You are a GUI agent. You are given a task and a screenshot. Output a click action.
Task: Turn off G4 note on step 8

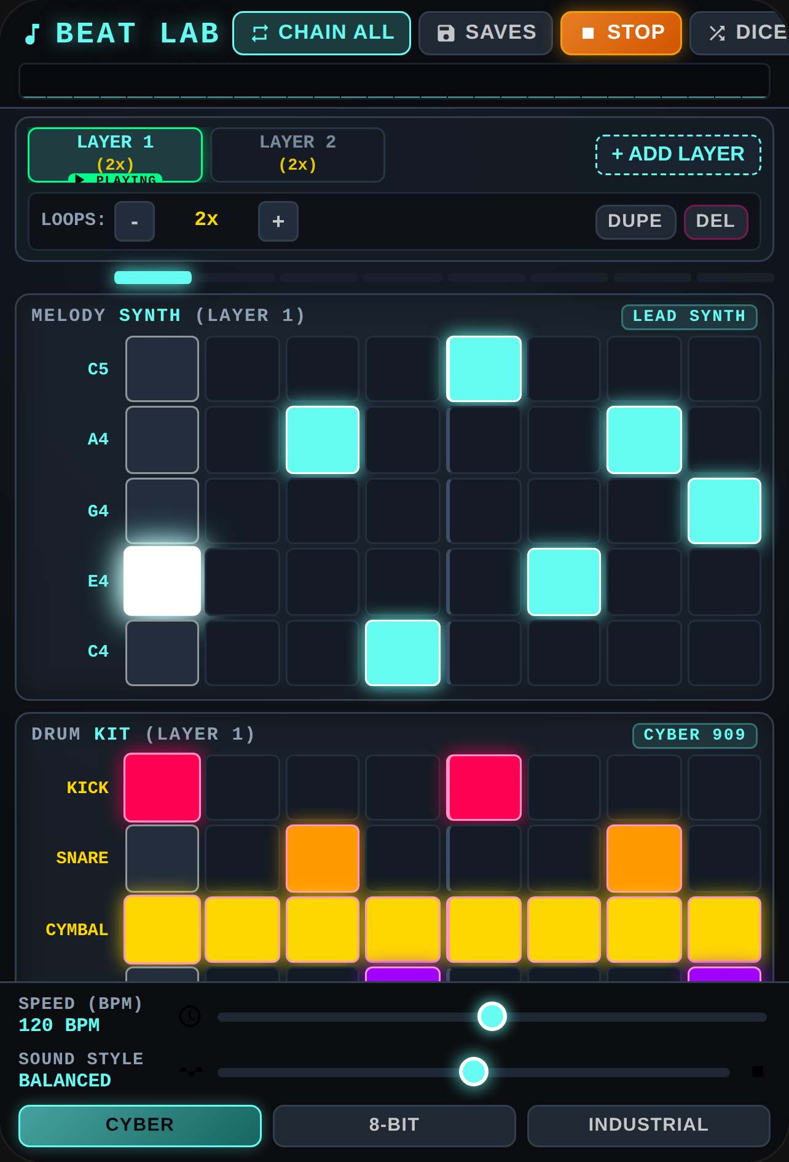(x=724, y=511)
